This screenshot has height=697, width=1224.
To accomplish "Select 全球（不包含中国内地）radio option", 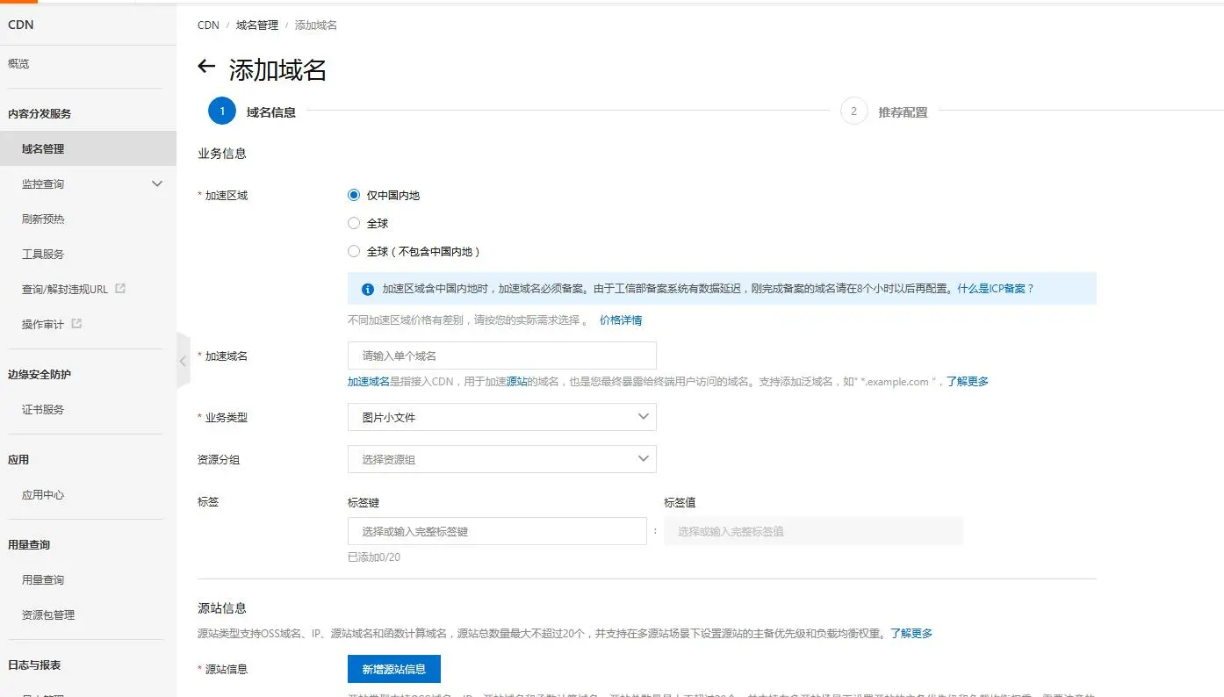I will pyautogui.click(x=354, y=251).
